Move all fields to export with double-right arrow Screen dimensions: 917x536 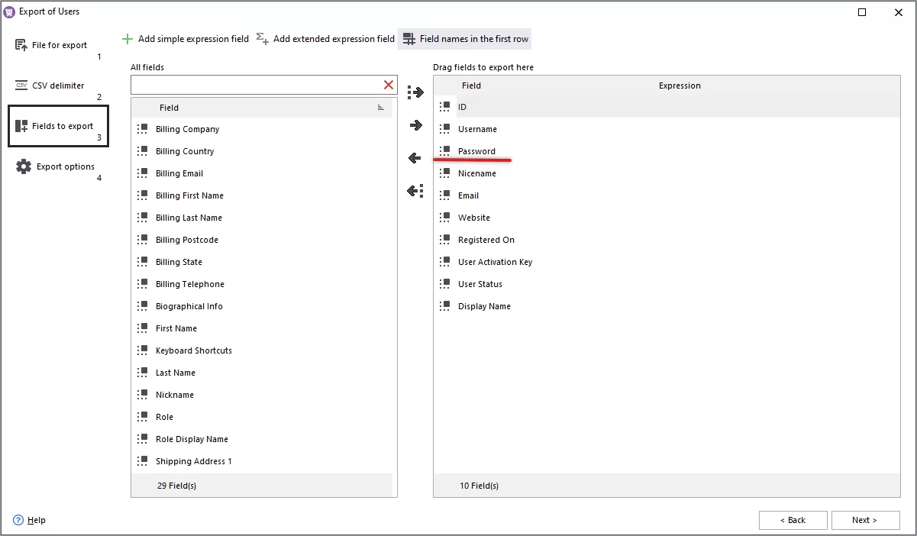pyautogui.click(x=415, y=92)
